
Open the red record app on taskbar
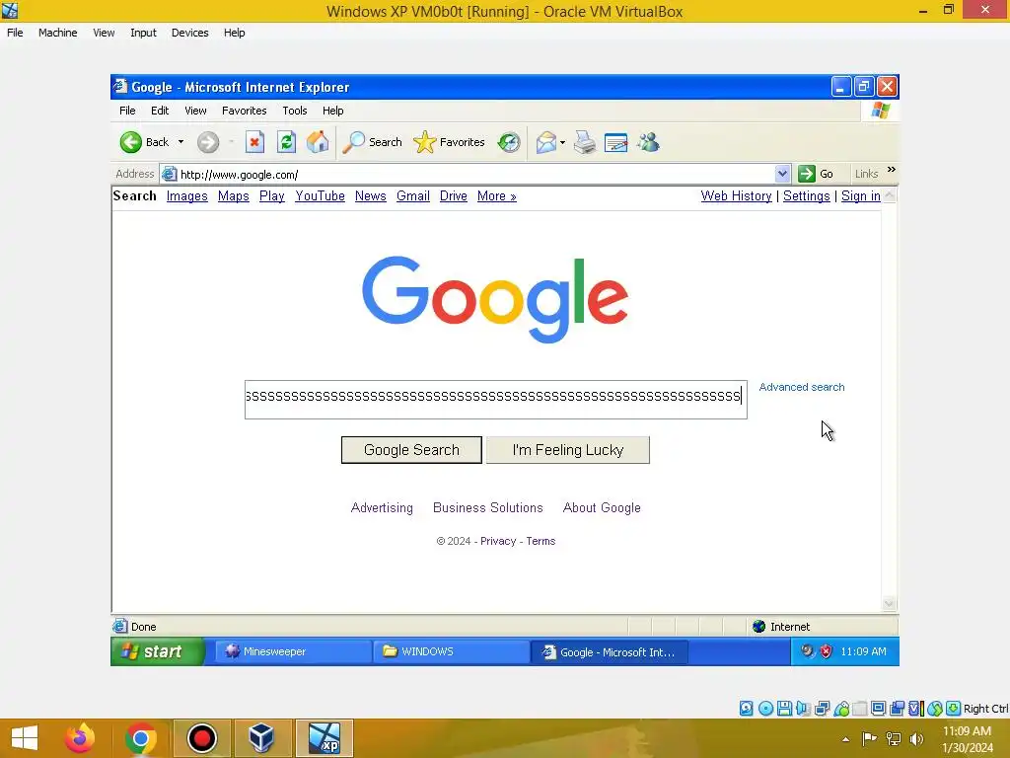point(201,738)
